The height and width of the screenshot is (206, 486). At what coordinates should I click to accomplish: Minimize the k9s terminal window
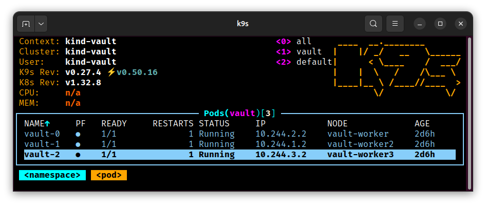click(x=420, y=24)
